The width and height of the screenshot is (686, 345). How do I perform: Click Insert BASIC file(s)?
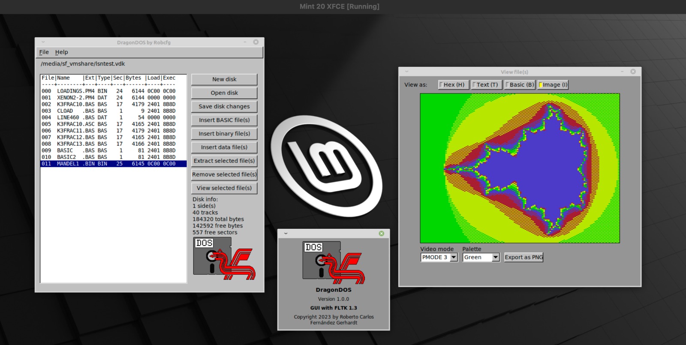[x=224, y=120]
